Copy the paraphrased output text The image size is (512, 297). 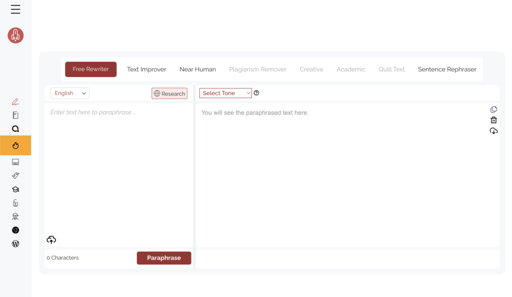tap(493, 109)
